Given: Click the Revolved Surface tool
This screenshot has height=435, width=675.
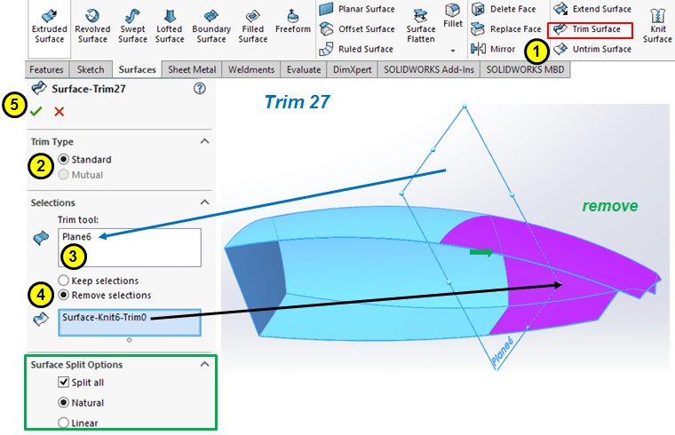Looking at the screenshot, I should click(x=92, y=26).
